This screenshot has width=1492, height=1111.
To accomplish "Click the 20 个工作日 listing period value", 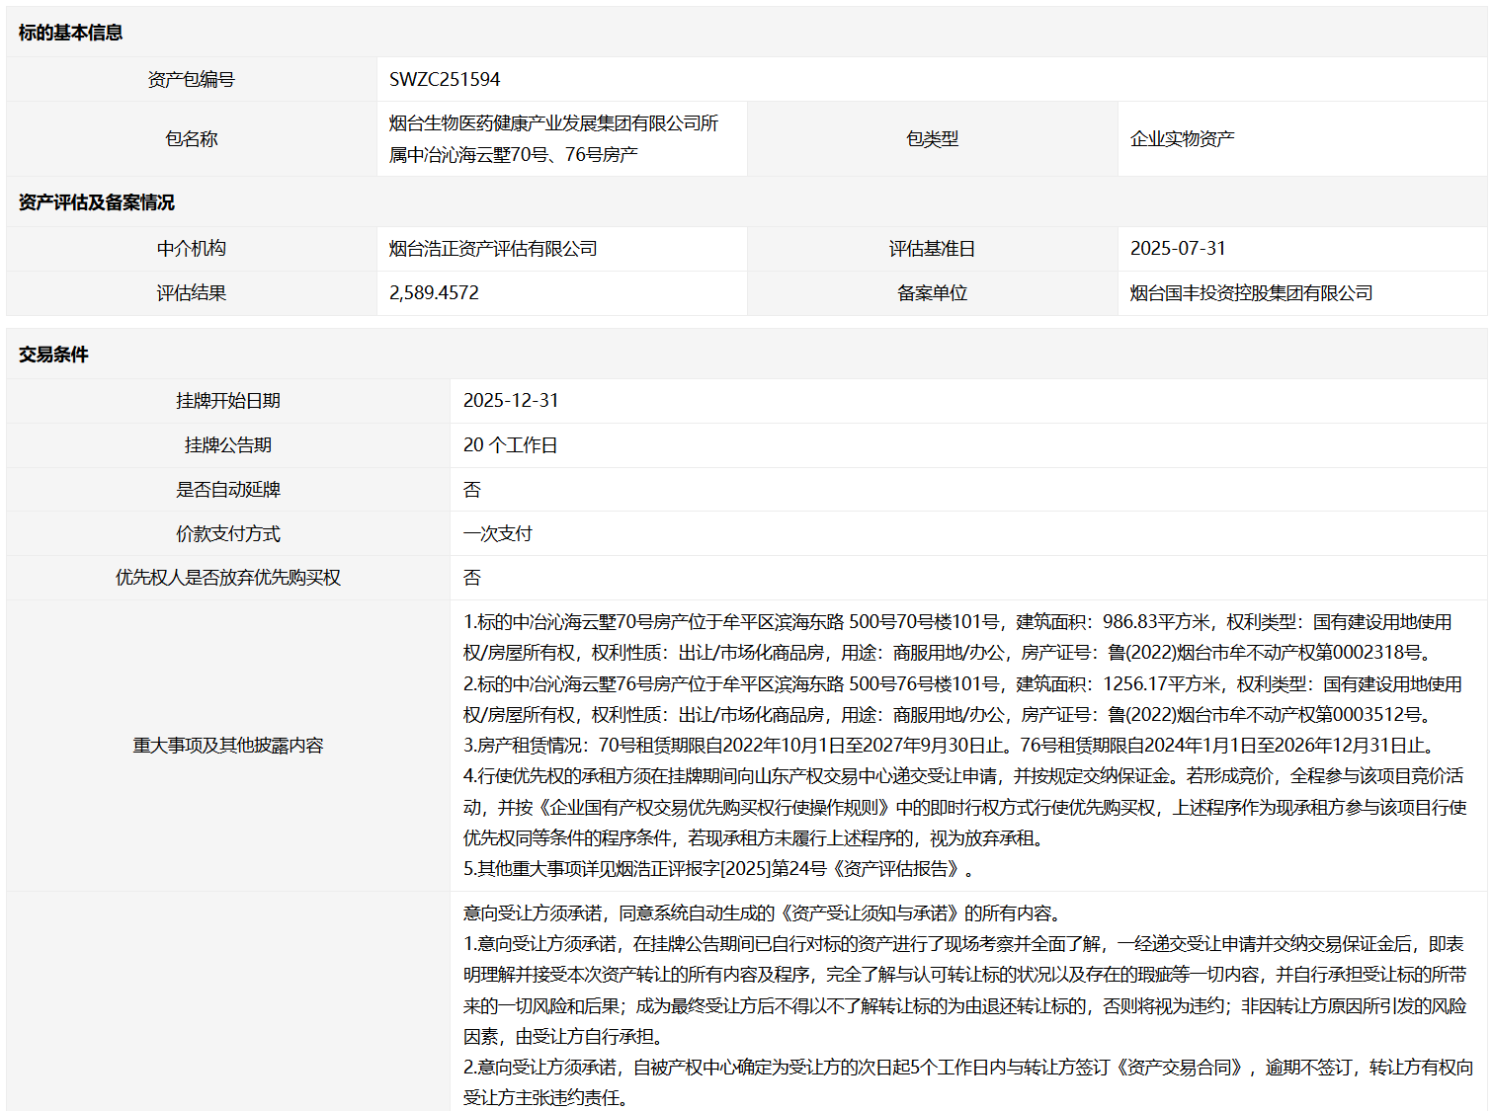I will (510, 445).
